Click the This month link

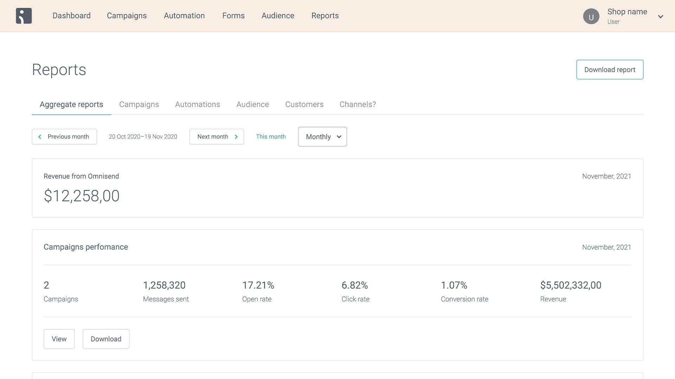click(271, 137)
